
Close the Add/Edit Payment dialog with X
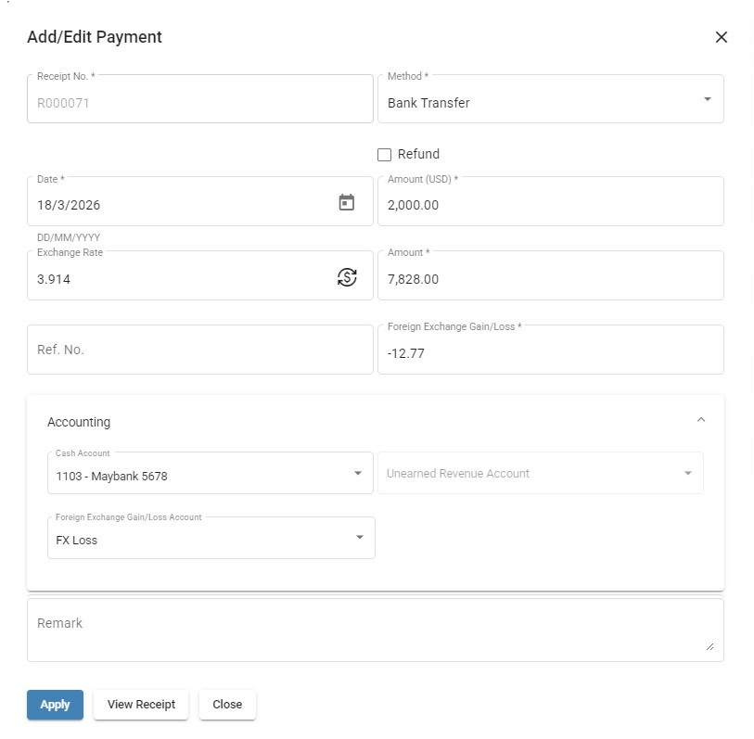tap(721, 37)
